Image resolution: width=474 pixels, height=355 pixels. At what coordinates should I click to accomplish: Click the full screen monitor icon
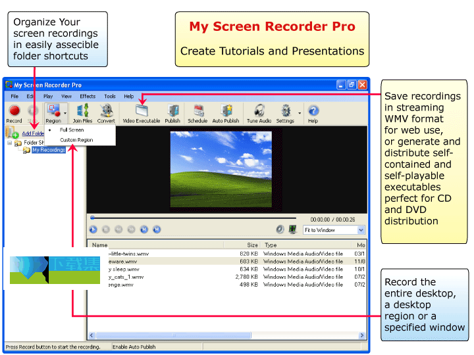292,229
